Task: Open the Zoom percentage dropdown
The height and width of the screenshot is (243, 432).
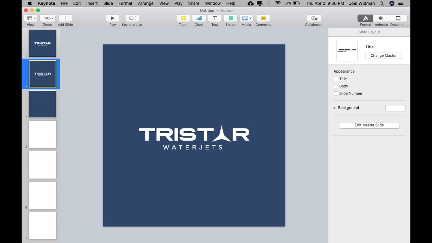Action: click(x=48, y=18)
